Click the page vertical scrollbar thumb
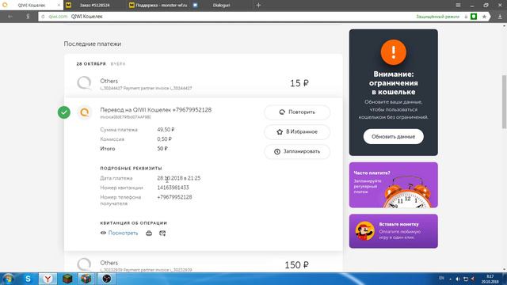Image resolution: width=507 pixels, height=285 pixels. [504, 102]
